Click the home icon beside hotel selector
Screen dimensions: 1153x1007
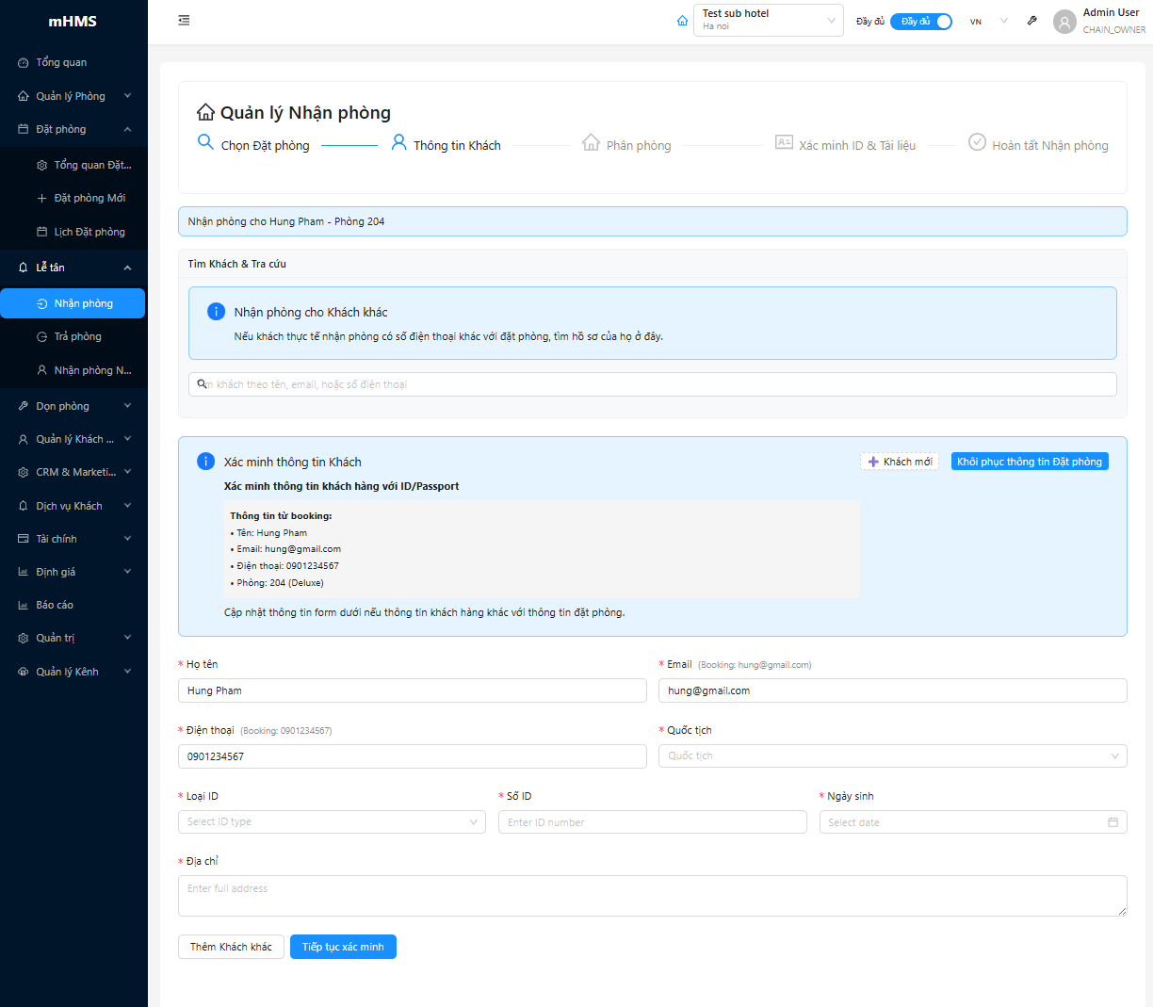coord(682,21)
